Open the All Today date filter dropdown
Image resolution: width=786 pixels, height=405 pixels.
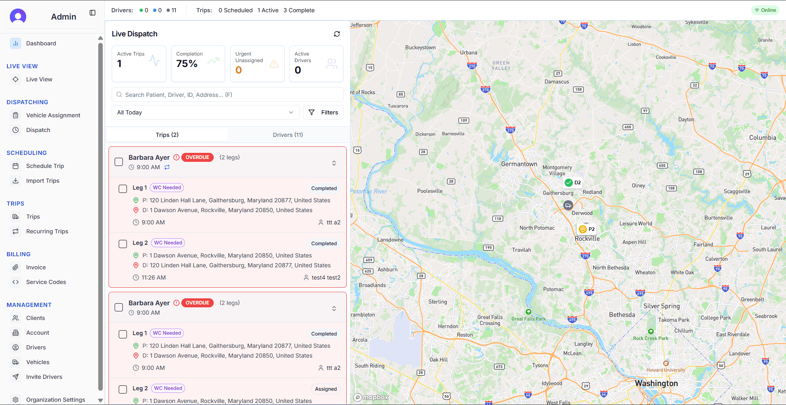point(206,112)
